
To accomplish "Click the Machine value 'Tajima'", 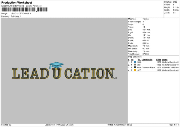I will (x=145, y=19).
